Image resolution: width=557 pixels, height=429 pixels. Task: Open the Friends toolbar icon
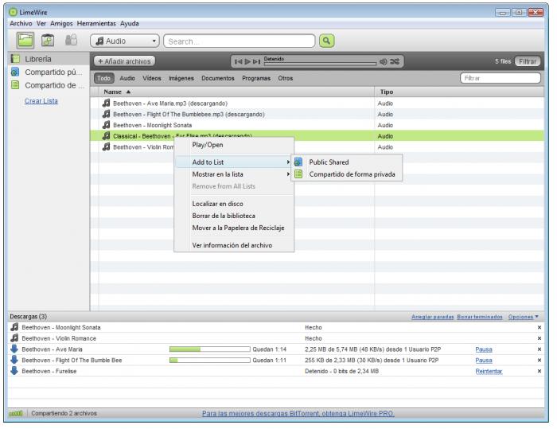tap(71, 40)
